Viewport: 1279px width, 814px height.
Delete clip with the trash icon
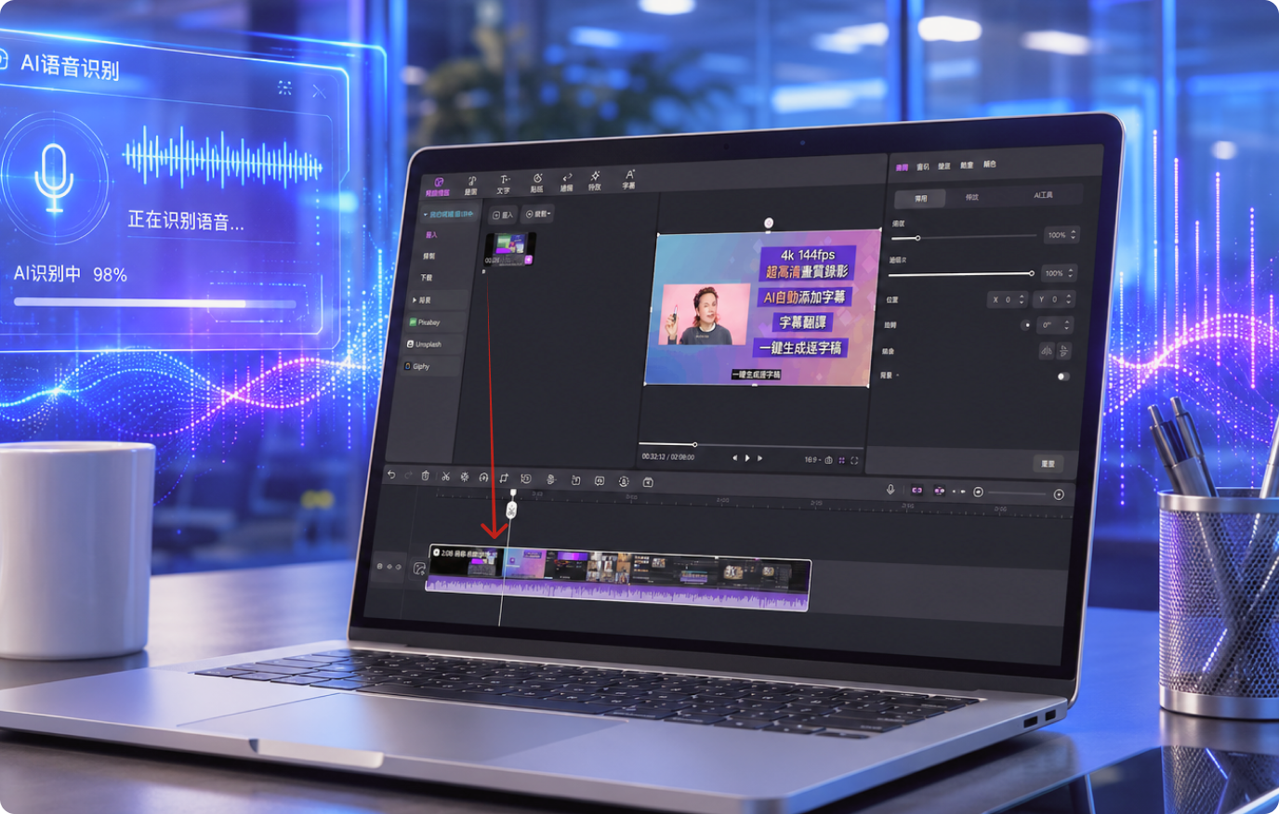point(426,476)
